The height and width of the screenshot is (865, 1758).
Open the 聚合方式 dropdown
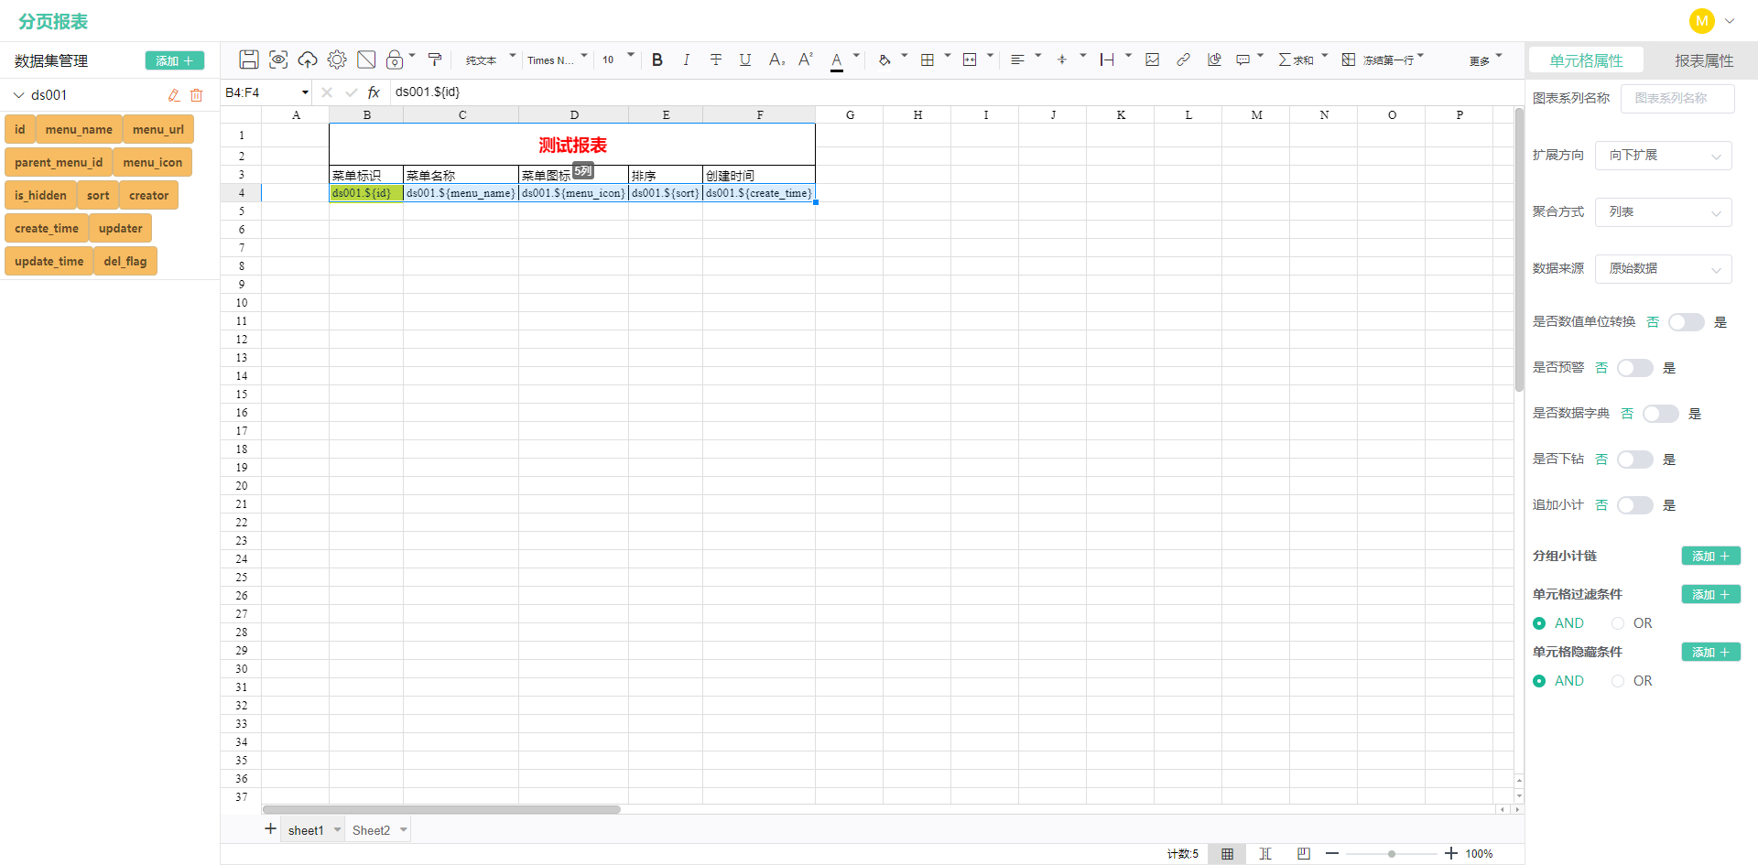coord(1664,212)
